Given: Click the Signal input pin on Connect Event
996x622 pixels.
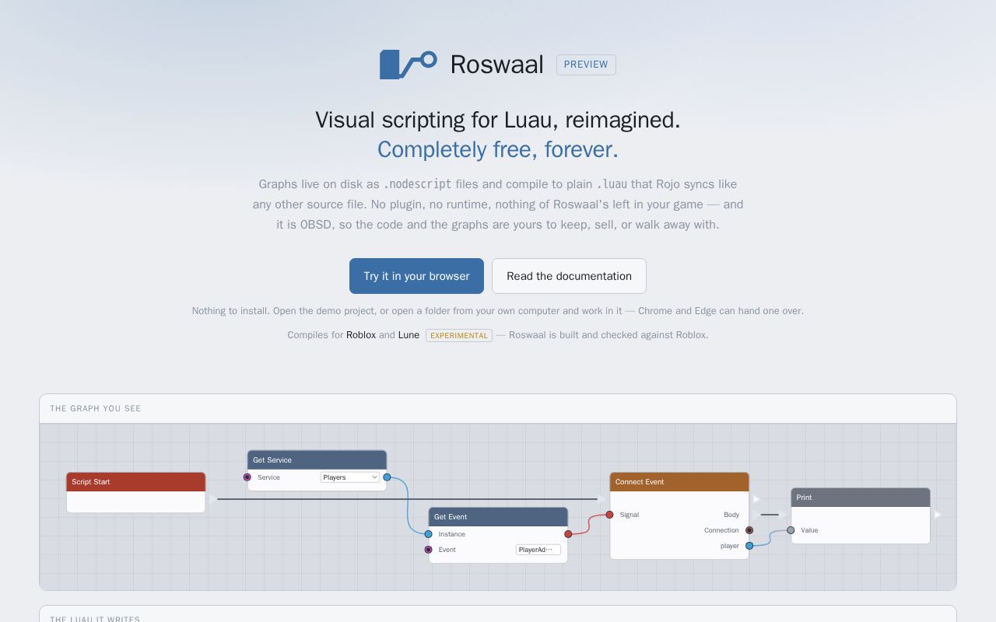Looking at the screenshot, I should pyautogui.click(x=609, y=515).
